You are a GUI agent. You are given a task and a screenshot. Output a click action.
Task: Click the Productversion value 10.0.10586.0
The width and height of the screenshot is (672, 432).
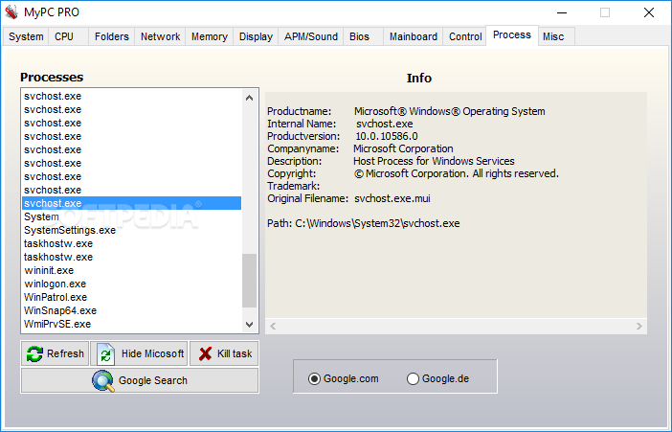387,136
